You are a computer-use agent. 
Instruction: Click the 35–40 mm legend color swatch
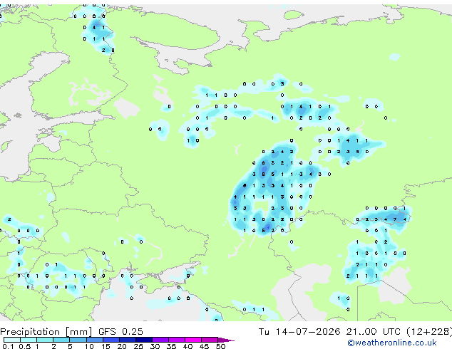pos(176,340)
